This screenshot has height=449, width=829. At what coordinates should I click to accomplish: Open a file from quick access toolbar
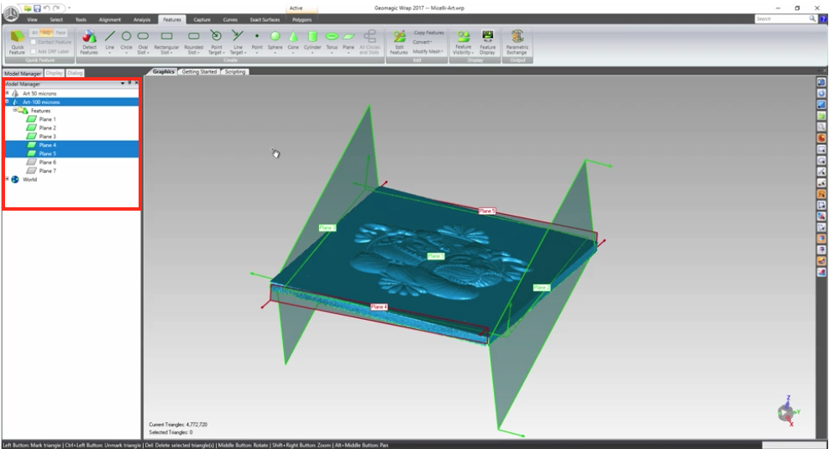point(28,8)
